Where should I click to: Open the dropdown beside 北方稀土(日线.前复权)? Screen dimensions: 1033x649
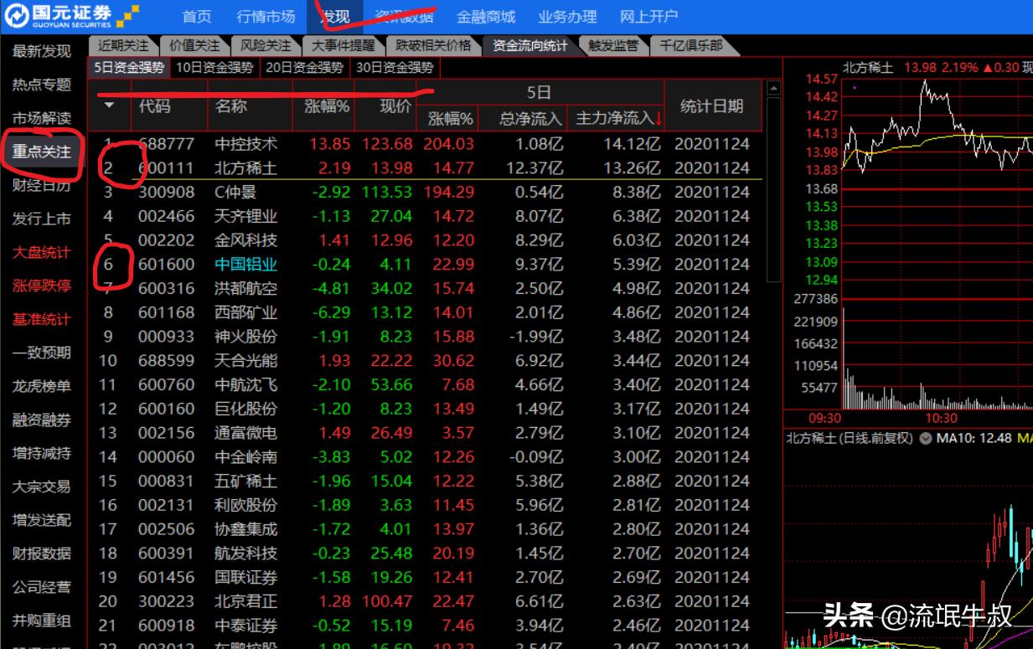tap(925, 438)
